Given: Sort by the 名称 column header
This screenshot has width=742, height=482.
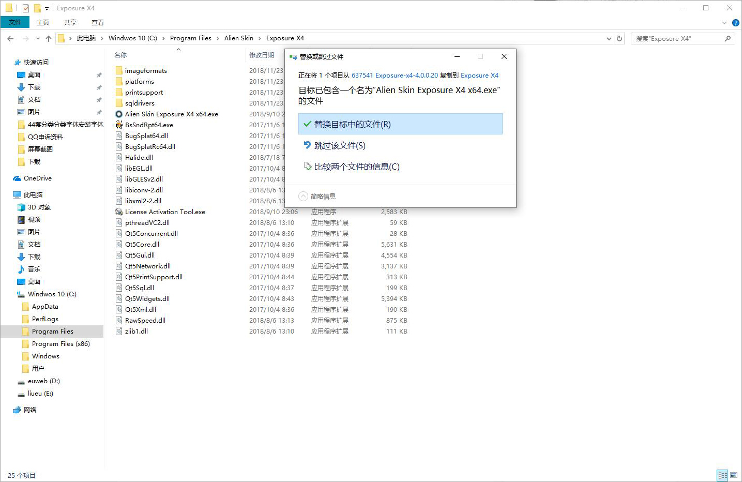Looking at the screenshot, I should 120,55.
